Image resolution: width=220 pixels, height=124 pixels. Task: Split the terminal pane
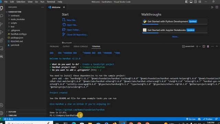tap(204, 46)
